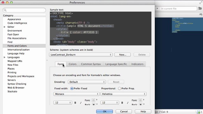Open the search scope dropdown arrow in Komodo window
This screenshot has height=114, width=203.
point(157,9)
